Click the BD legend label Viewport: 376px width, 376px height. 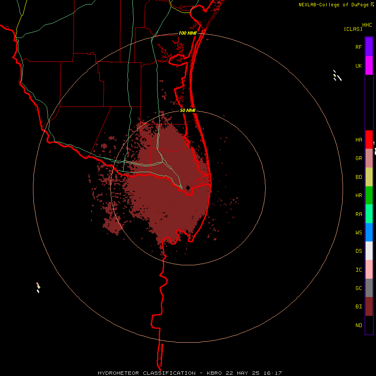pos(358,177)
